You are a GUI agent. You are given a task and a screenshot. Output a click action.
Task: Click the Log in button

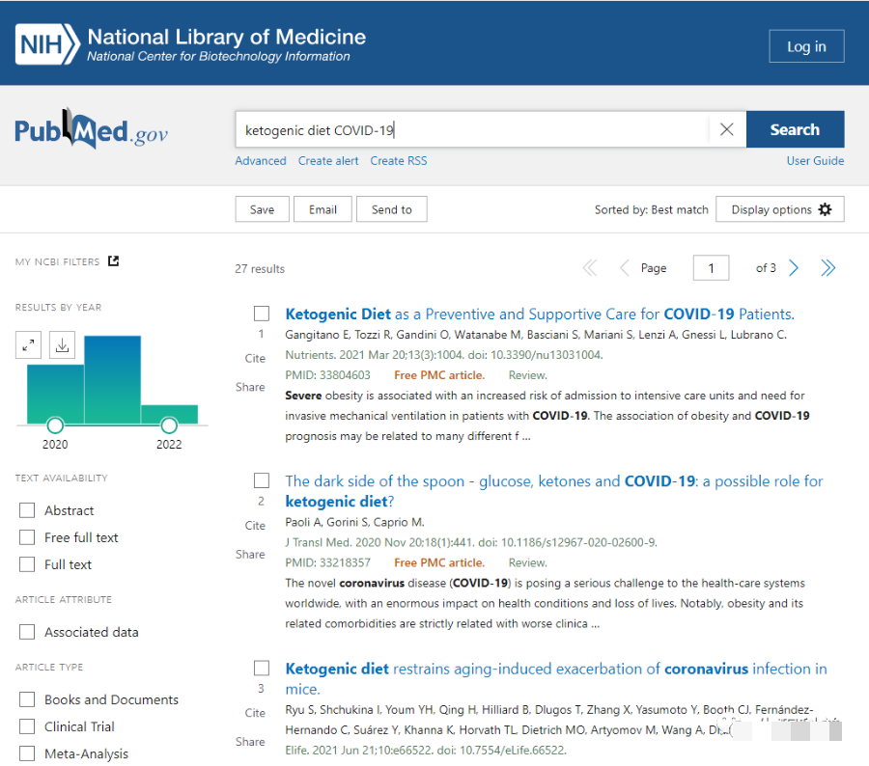(806, 46)
